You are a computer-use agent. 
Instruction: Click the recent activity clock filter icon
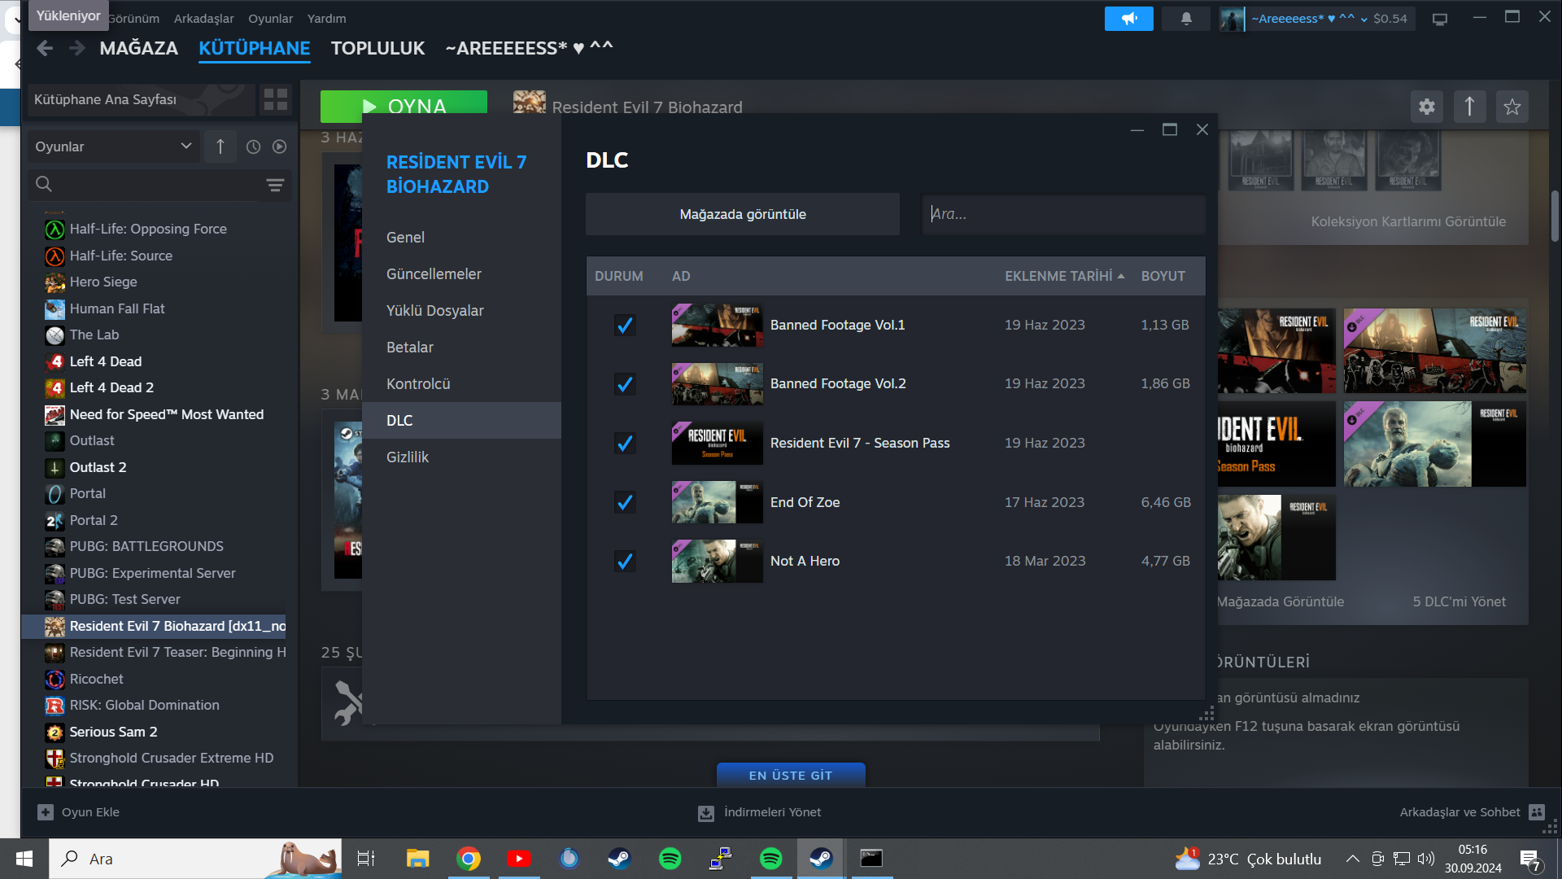pyautogui.click(x=253, y=146)
